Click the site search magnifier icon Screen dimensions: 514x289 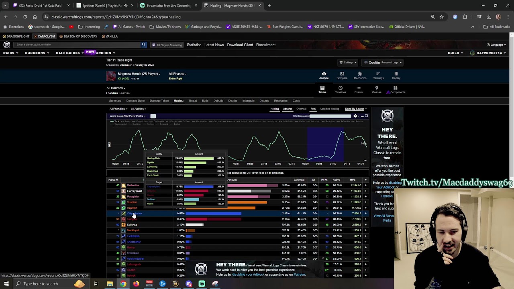click(144, 45)
